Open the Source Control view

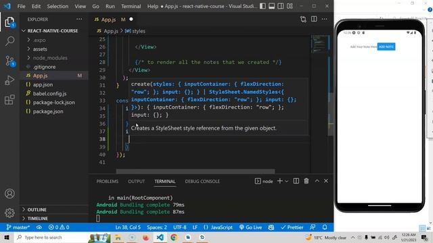coord(9,61)
